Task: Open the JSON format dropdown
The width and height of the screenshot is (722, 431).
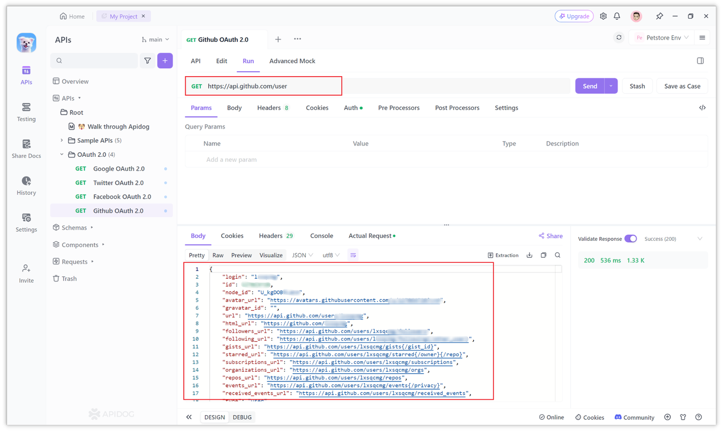Action: (302, 255)
